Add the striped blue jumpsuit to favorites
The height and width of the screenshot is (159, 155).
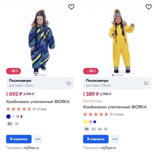coord(71,7)
